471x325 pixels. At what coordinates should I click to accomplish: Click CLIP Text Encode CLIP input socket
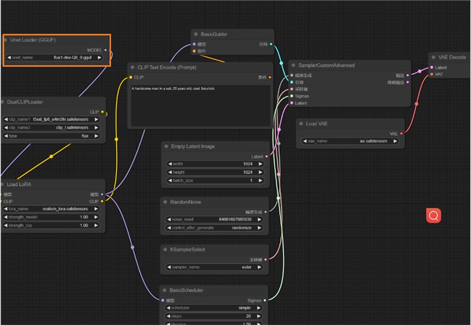point(131,77)
